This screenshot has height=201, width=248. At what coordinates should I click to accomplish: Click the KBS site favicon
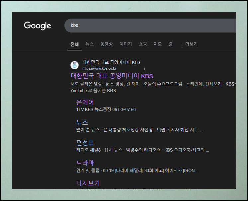click(74, 65)
